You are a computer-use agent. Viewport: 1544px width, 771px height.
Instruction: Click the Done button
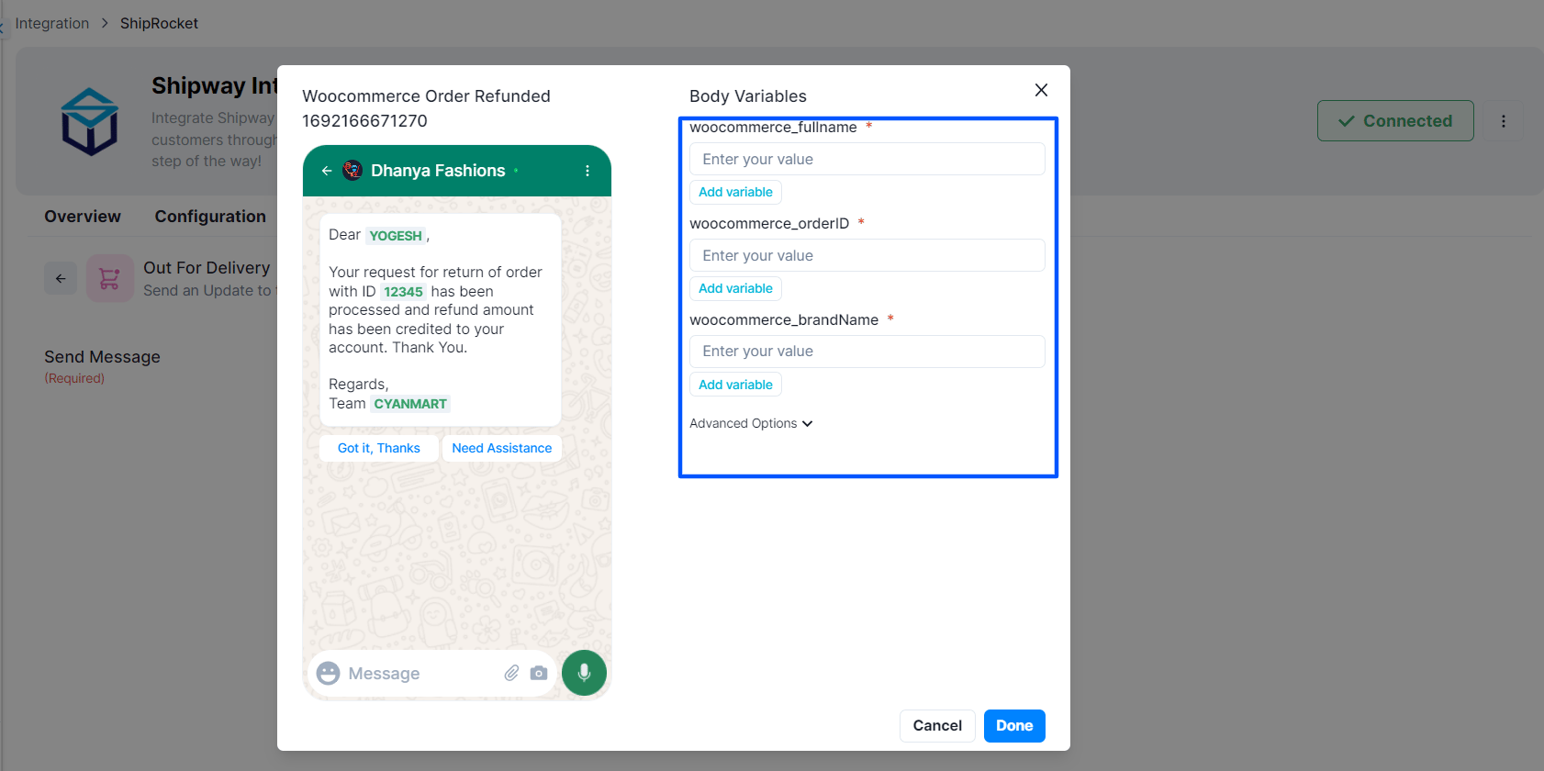[1014, 726]
